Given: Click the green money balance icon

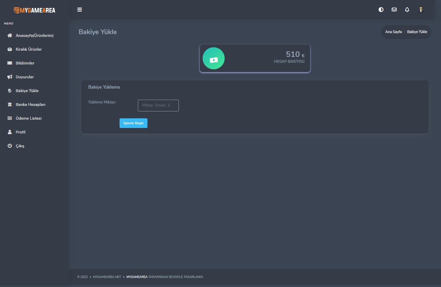Looking at the screenshot, I should pos(214,59).
